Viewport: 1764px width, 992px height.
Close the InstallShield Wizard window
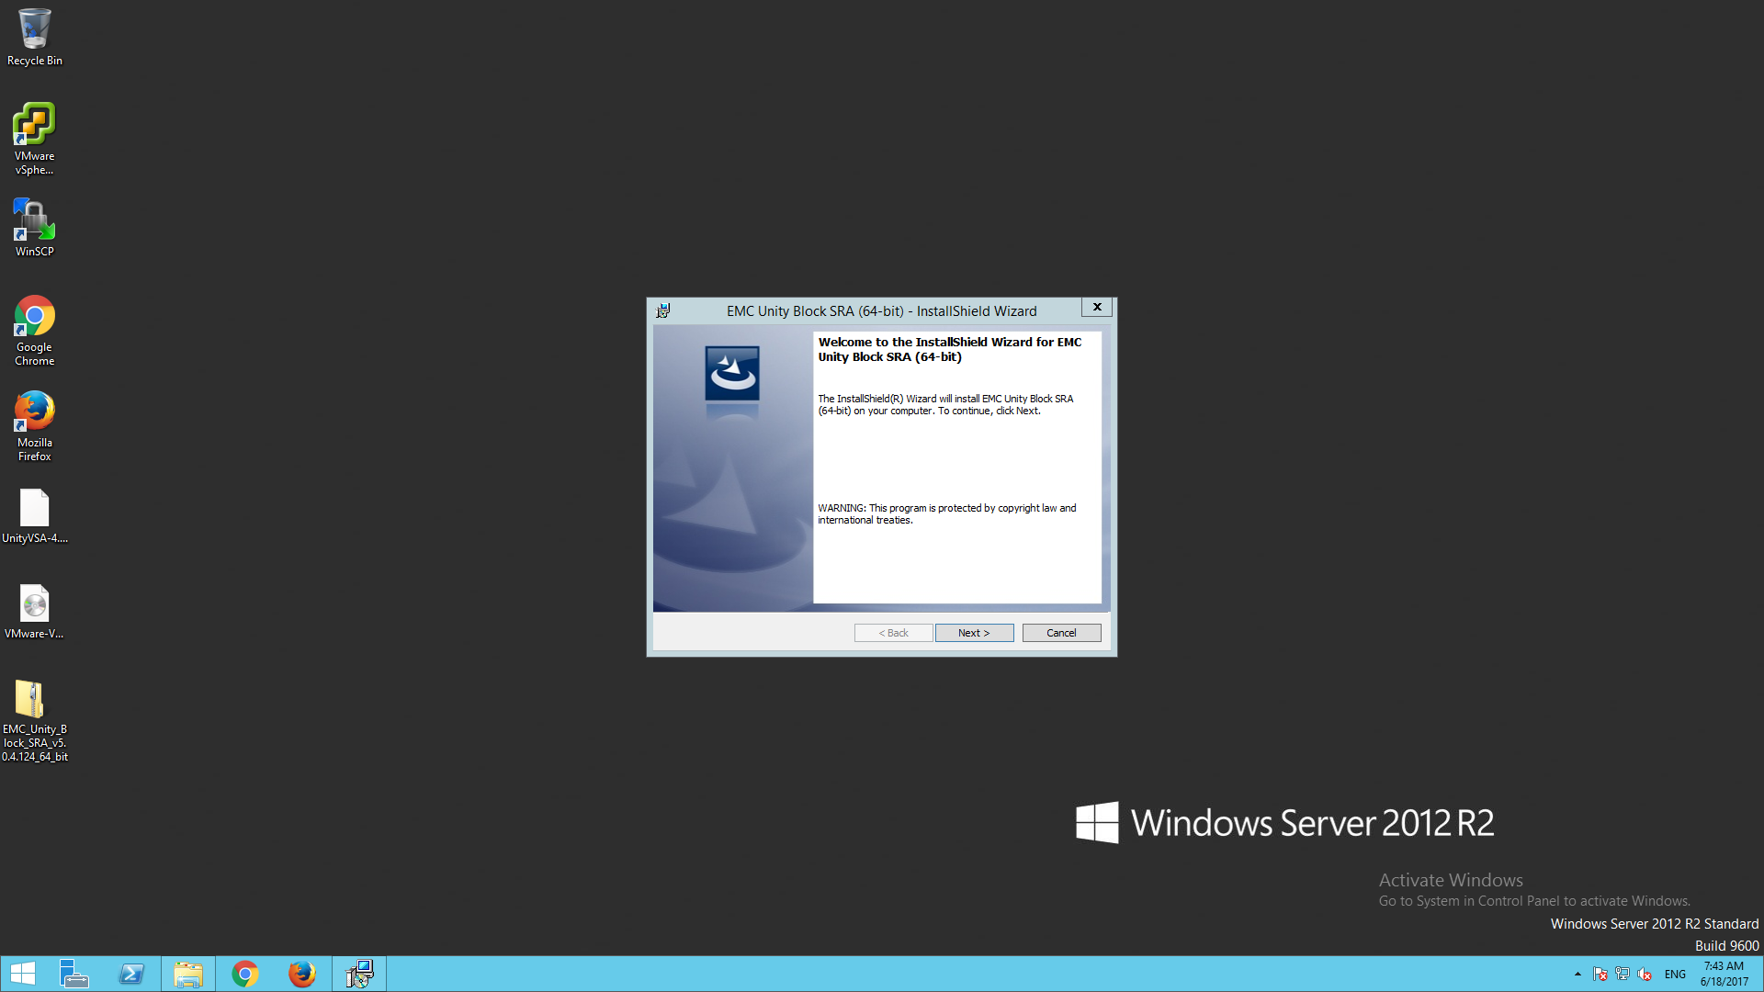(x=1097, y=307)
